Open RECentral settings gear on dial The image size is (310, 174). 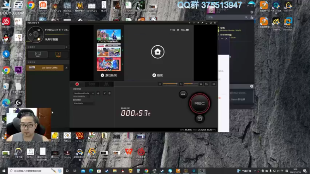31,34
